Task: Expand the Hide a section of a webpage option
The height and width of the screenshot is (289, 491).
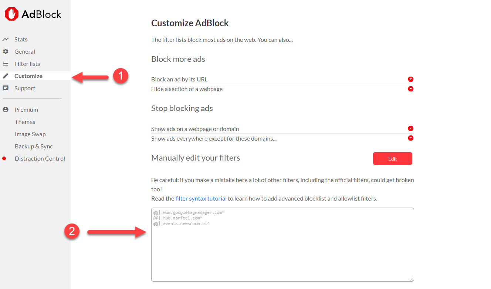Action: (410, 89)
